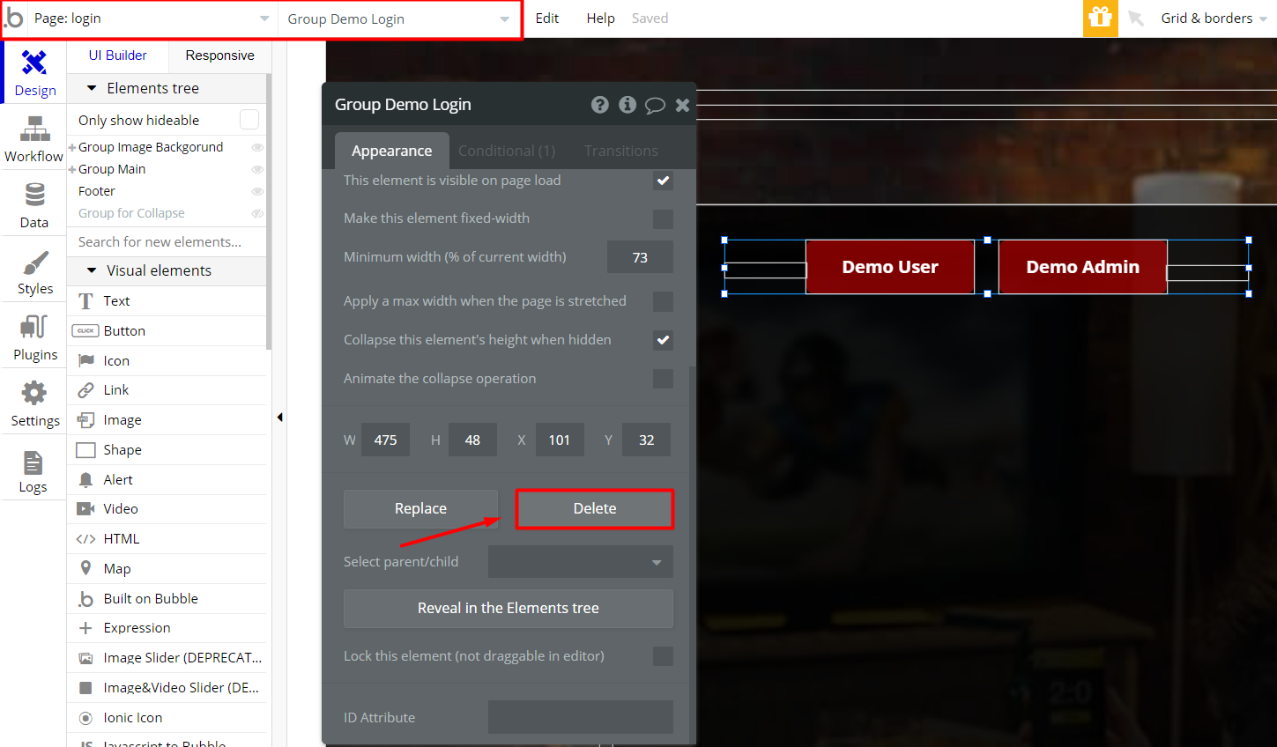Open the Group Demo Login element dropdown
Image resolution: width=1277 pixels, height=747 pixels.
click(398, 18)
